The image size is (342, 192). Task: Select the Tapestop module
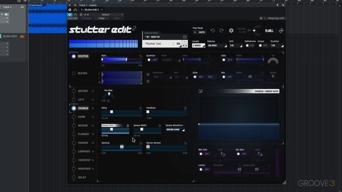pyautogui.click(x=84, y=160)
